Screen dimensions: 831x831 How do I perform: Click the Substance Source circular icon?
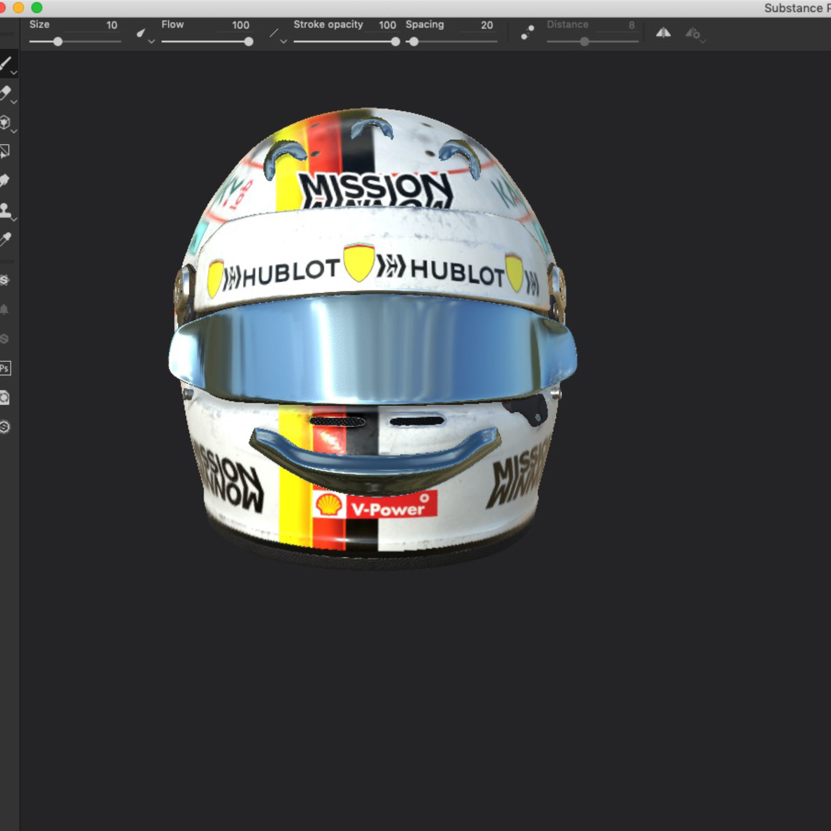tap(4, 427)
